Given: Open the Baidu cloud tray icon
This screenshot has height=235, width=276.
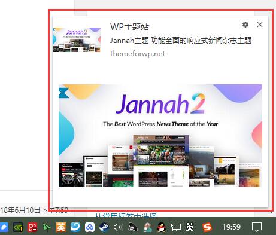Looking at the screenshot, I should 90,227.
